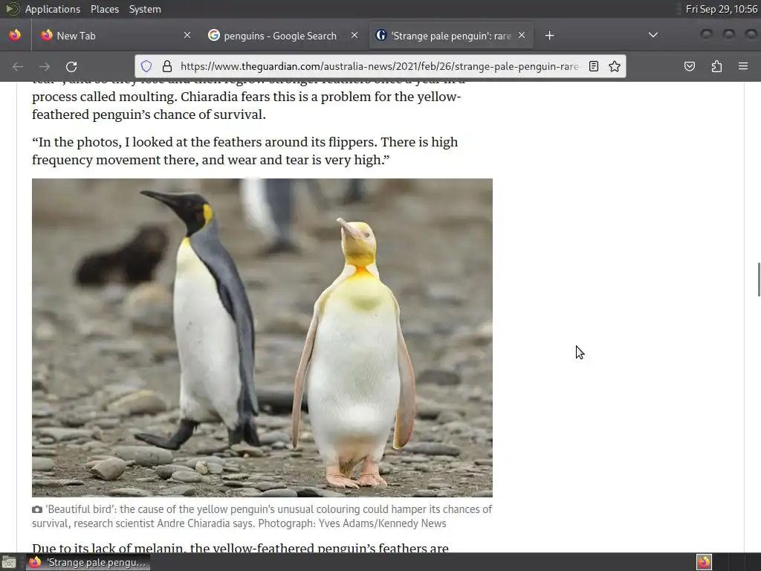Viewport: 761px width, 571px height.
Task: Save the article to Pocket
Action: coord(689,66)
